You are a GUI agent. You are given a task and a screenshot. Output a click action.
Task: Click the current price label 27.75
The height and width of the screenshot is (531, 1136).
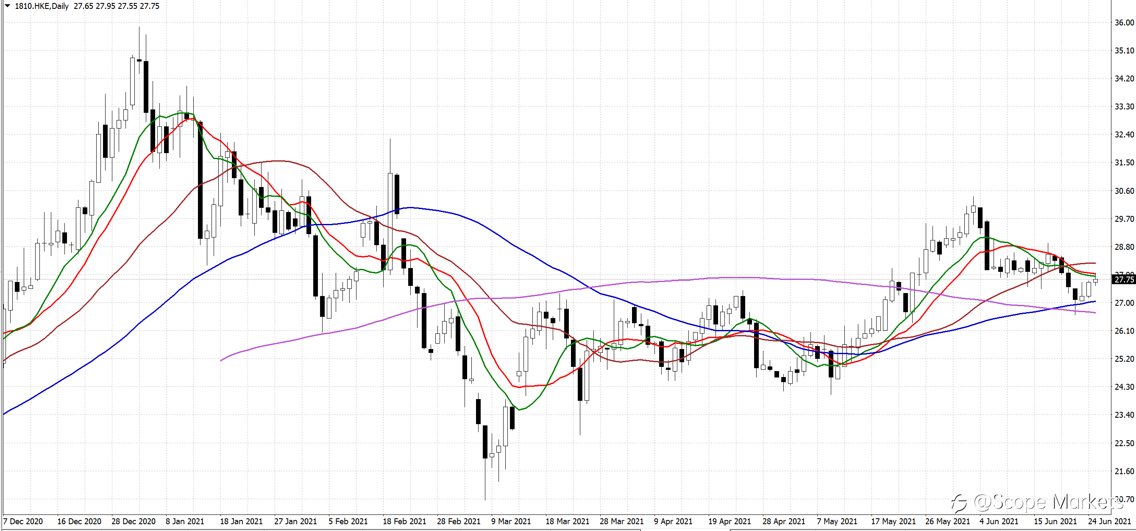(x=1124, y=279)
